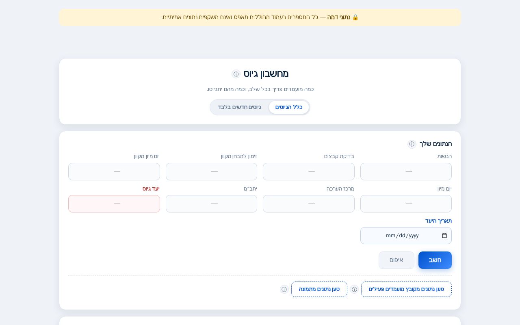Click the מחשבון גיוס heading
The height and width of the screenshot is (325, 520).
[x=266, y=74]
